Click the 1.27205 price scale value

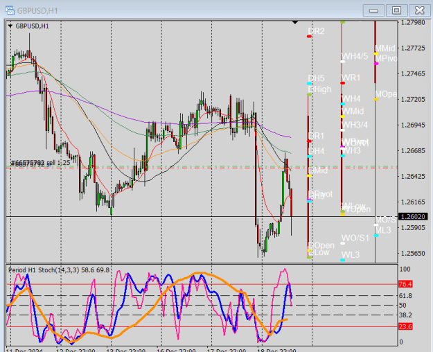coord(413,99)
